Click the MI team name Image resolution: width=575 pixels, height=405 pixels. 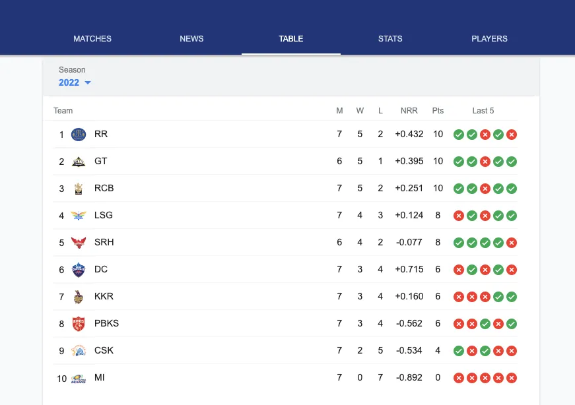pos(100,377)
